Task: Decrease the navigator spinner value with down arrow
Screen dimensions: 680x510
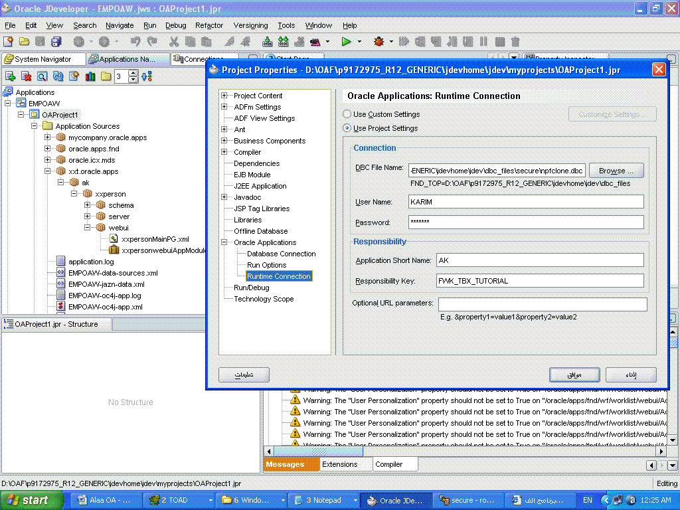Action: coord(133,80)
